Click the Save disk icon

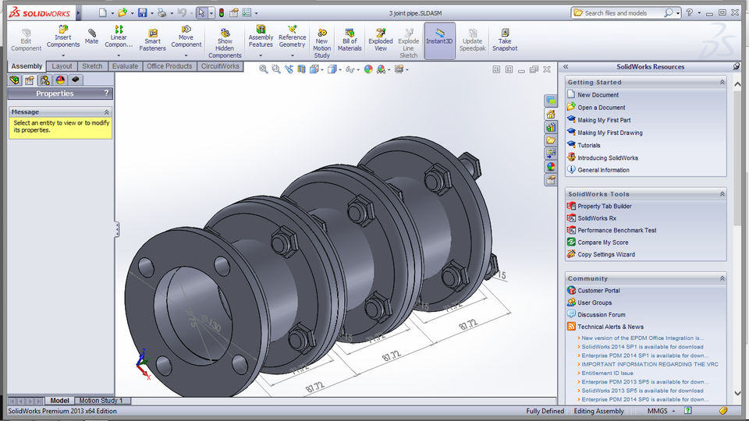tap(142, 13)
